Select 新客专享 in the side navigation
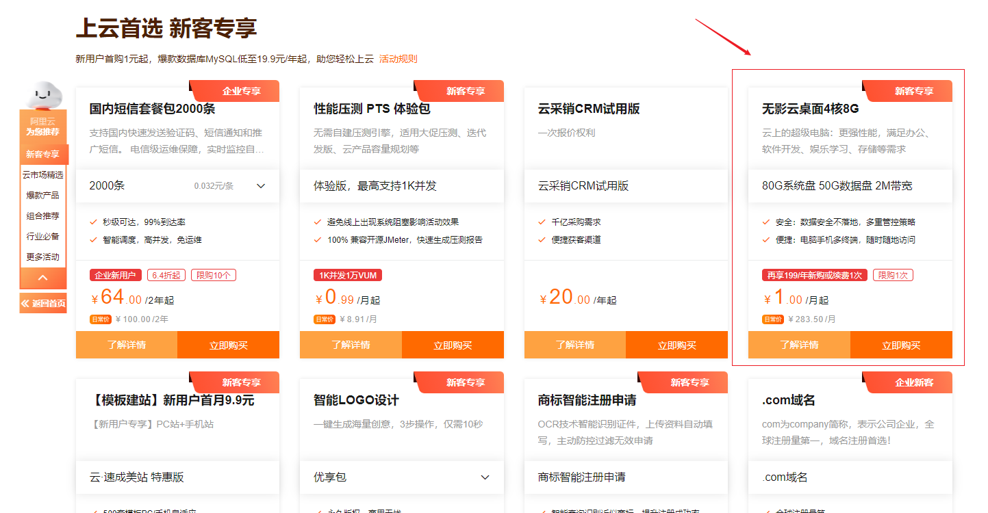Viewport: 988px width, 513px height. [x=42, y=155]
